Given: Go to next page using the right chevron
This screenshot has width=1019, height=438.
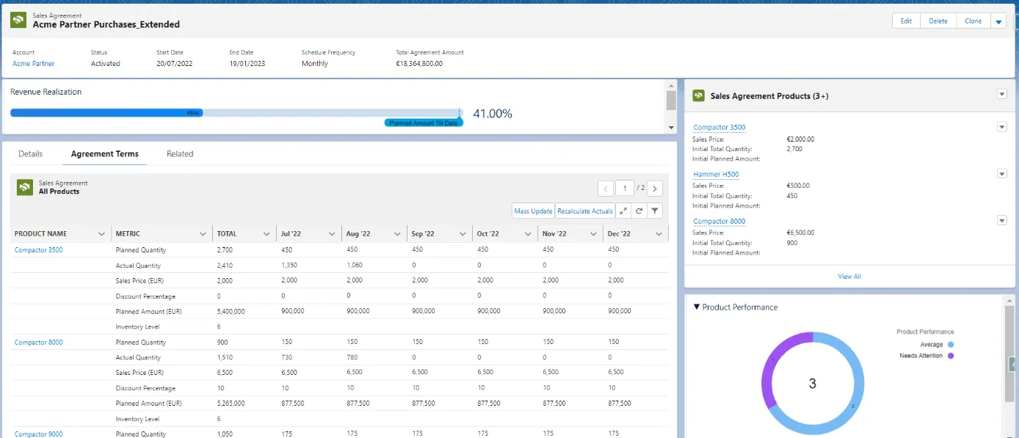Looking at the screenshot, I should tap(654, 188).
